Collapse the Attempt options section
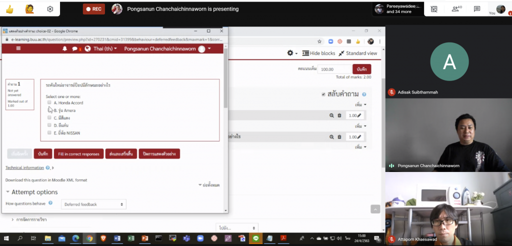Image resolution: width=512 pixels, height=246 pixels. click(x=8, y=192)
